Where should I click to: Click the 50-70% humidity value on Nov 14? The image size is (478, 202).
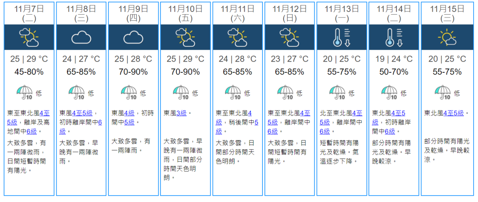(394, 72)
